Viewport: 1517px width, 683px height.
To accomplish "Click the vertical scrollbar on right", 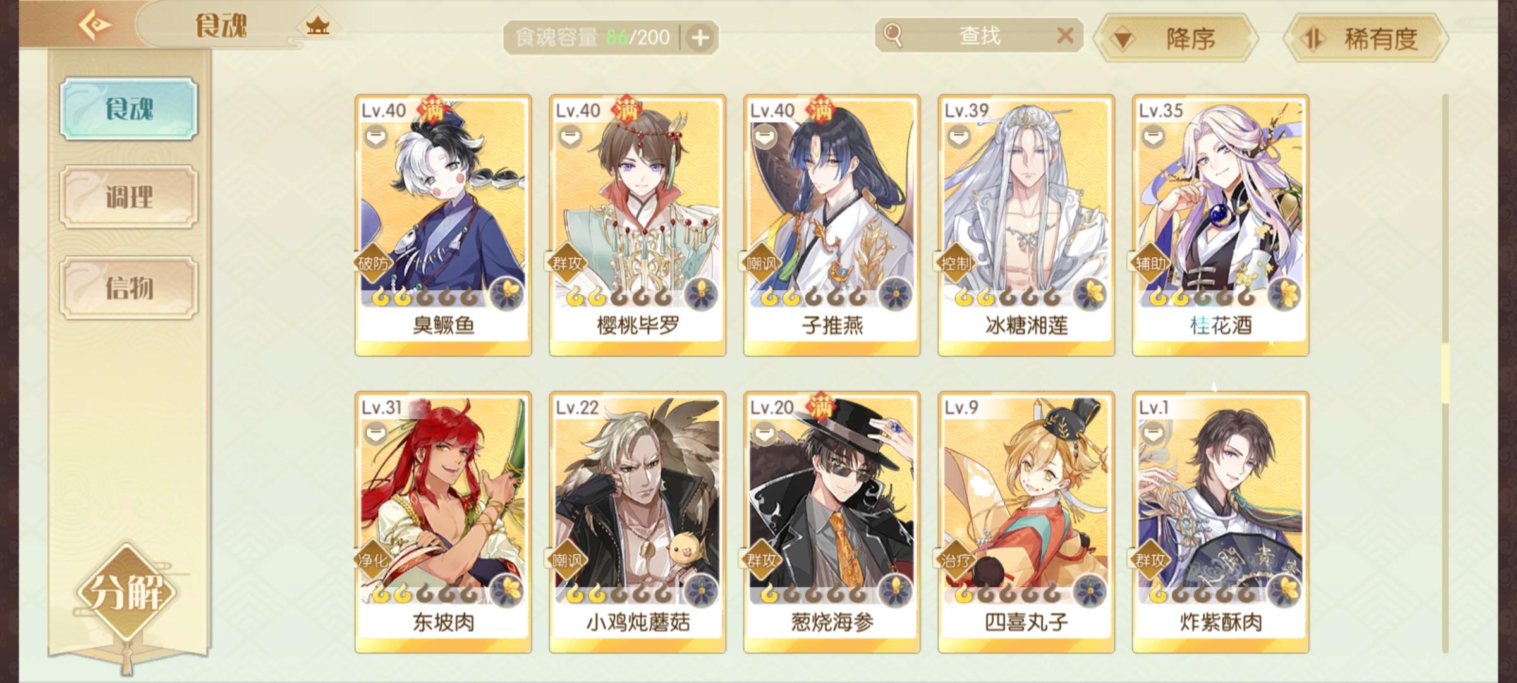I will [1445, 373].
